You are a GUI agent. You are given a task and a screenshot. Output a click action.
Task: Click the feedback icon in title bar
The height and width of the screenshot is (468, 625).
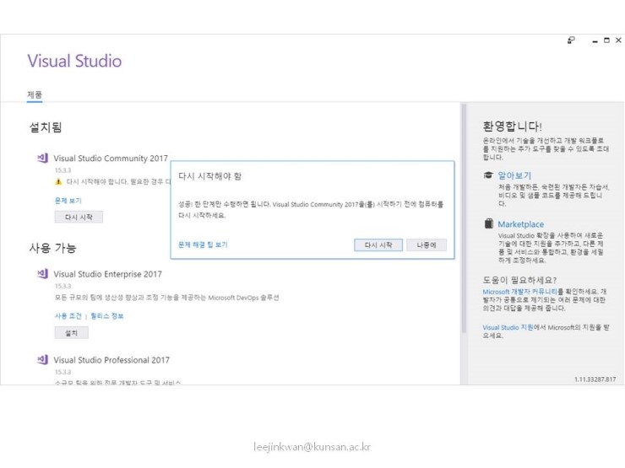pos(571,40)
